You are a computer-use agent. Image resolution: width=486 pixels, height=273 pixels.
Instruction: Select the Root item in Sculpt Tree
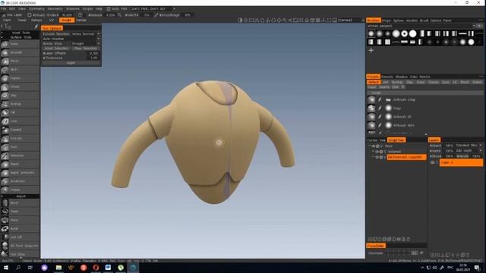pos(389,146)
